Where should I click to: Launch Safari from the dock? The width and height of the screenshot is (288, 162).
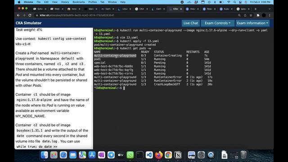click(63, 155)
